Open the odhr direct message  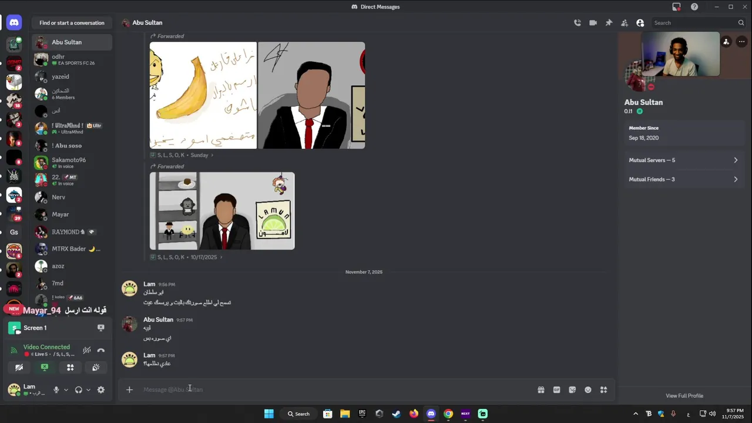(x=72, y=59)
